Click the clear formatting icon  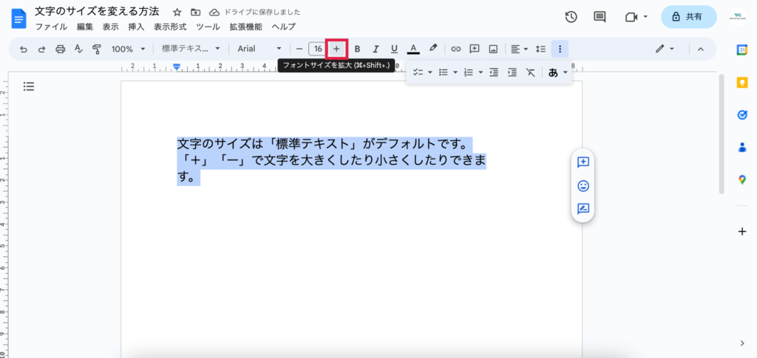click(x=530, y=72)
